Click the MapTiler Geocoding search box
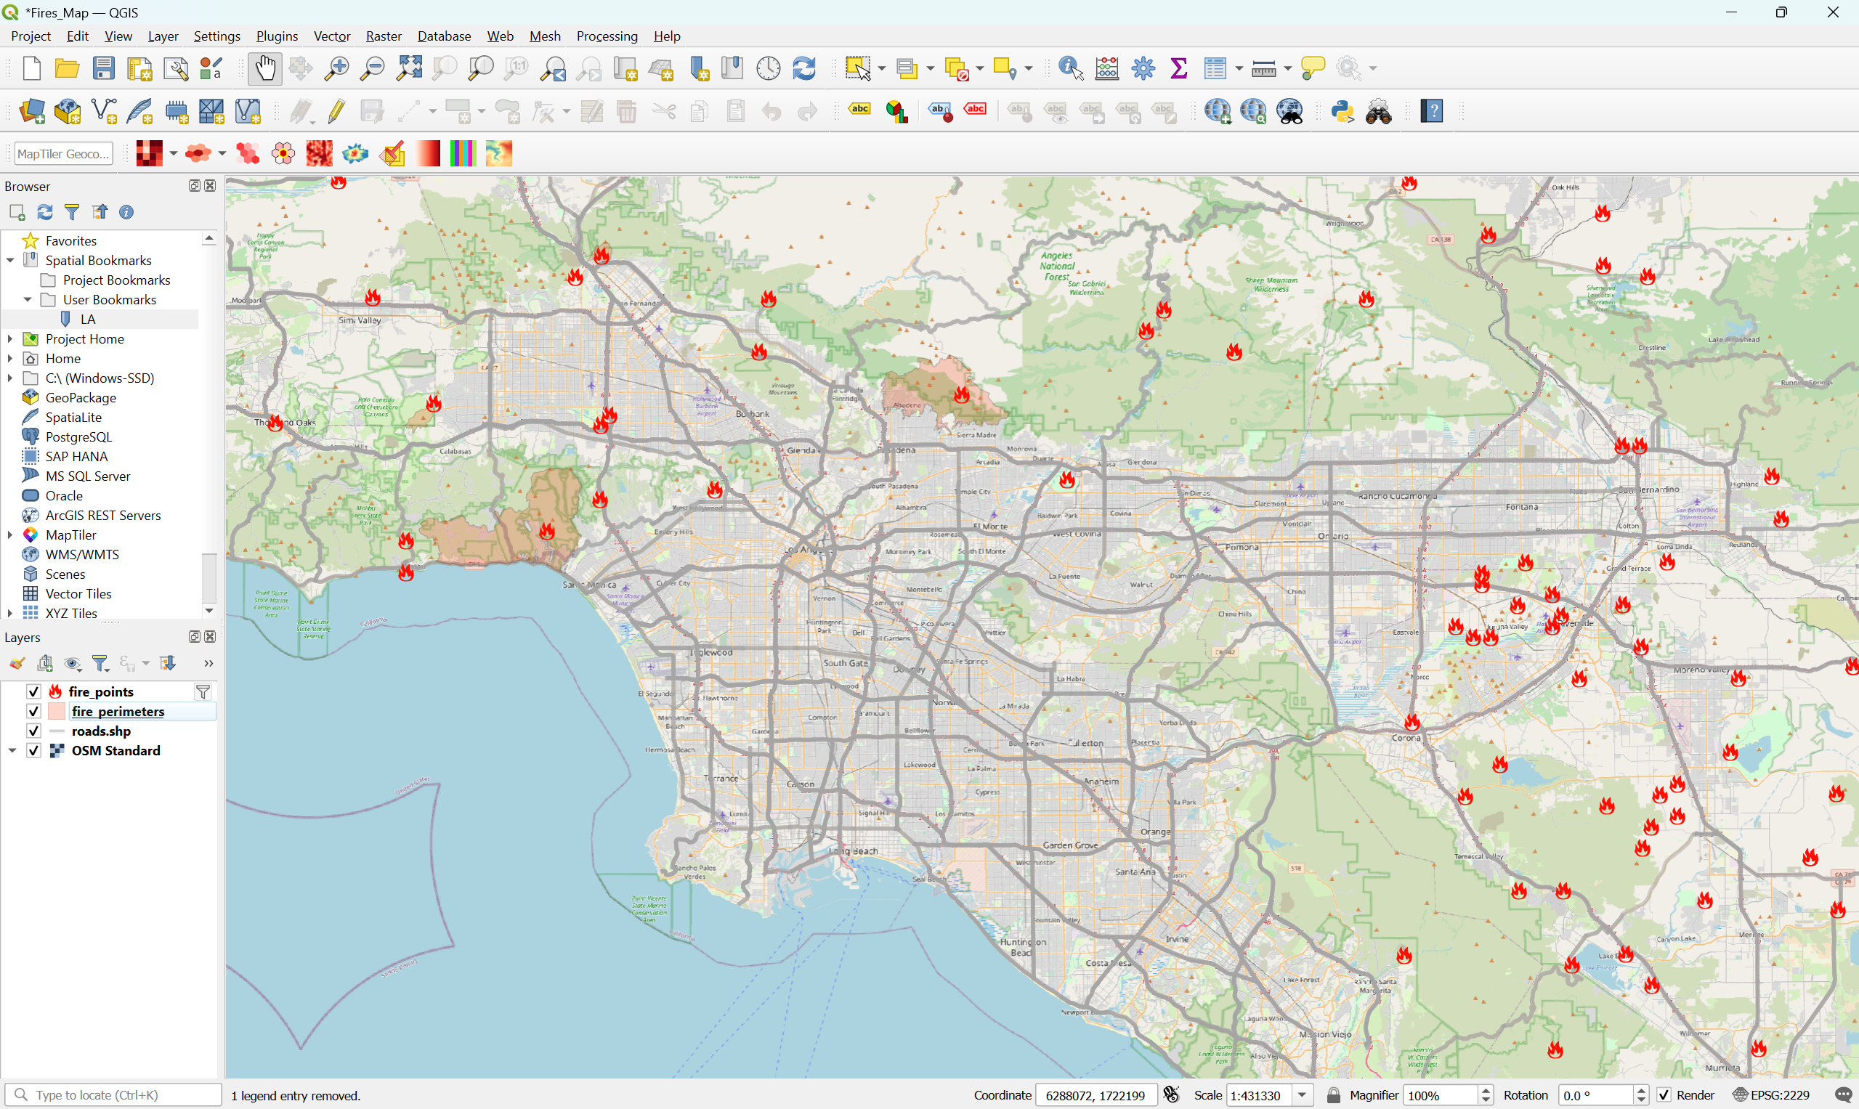The height and width of the screenshot is (1109, 1859). coord(63,153)
